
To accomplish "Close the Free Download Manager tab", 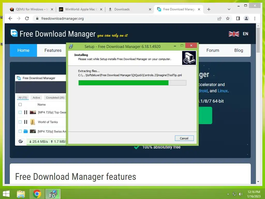I will (x=199, y=9).
